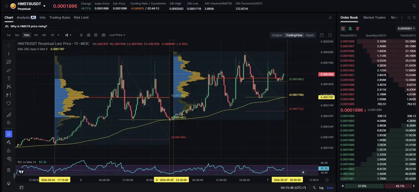Image resolution: width=419 pixels, height=192 pixels.
Task: Select the crosshair cursor tool
Action: [x=9, y=45]
